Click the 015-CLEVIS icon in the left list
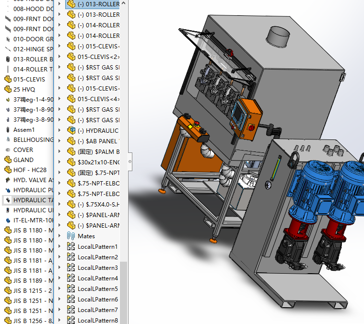The image size is (364, 324). coord(8,79)
